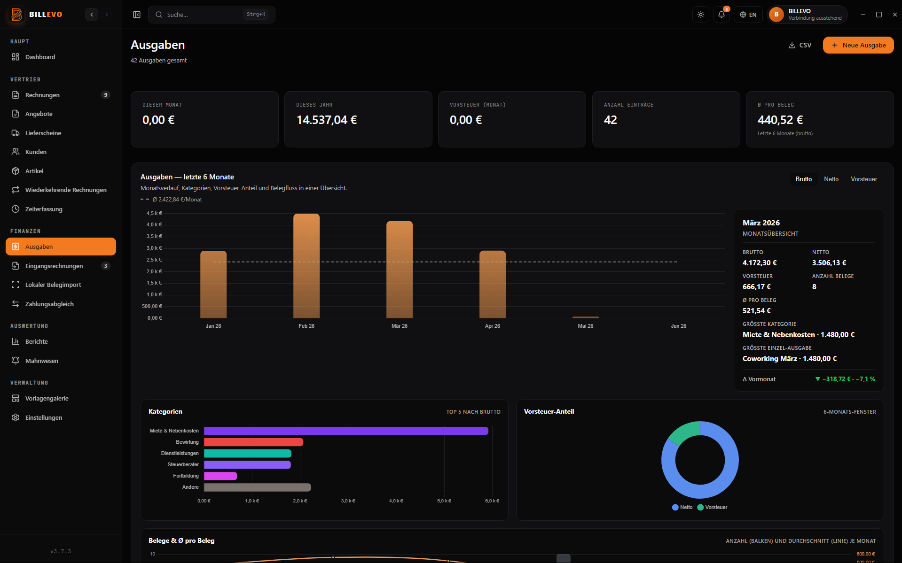This screenshot has height=563, width=902.
Task: Click the Angebote document icon
Action: (x=16, y=114)
